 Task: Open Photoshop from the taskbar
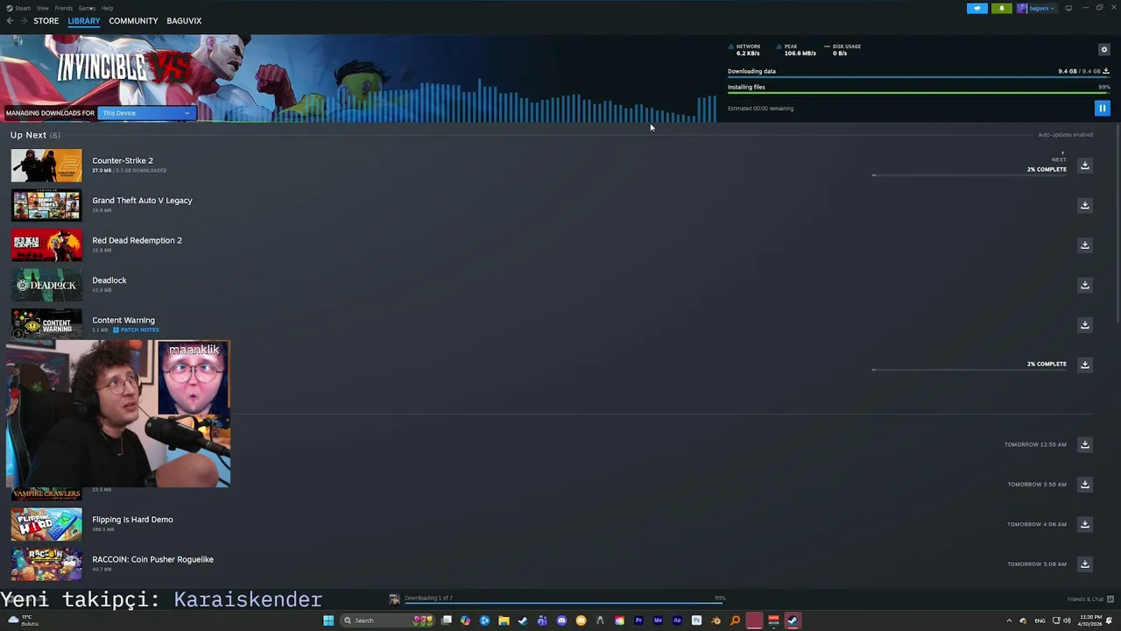tap(696, 620)
